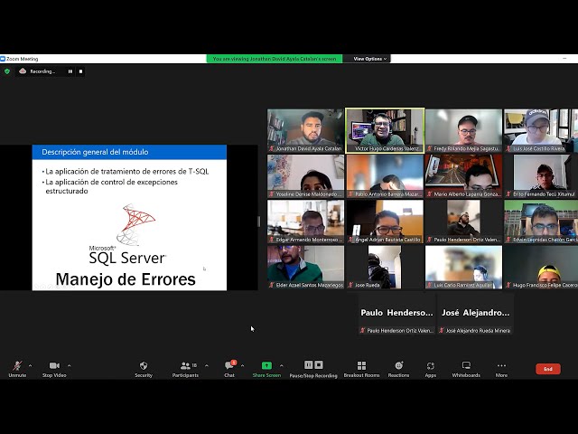Image resolution: width=578 pixels, height=434 pixels.
Task: Open the Chat panel
Action: 229,369
